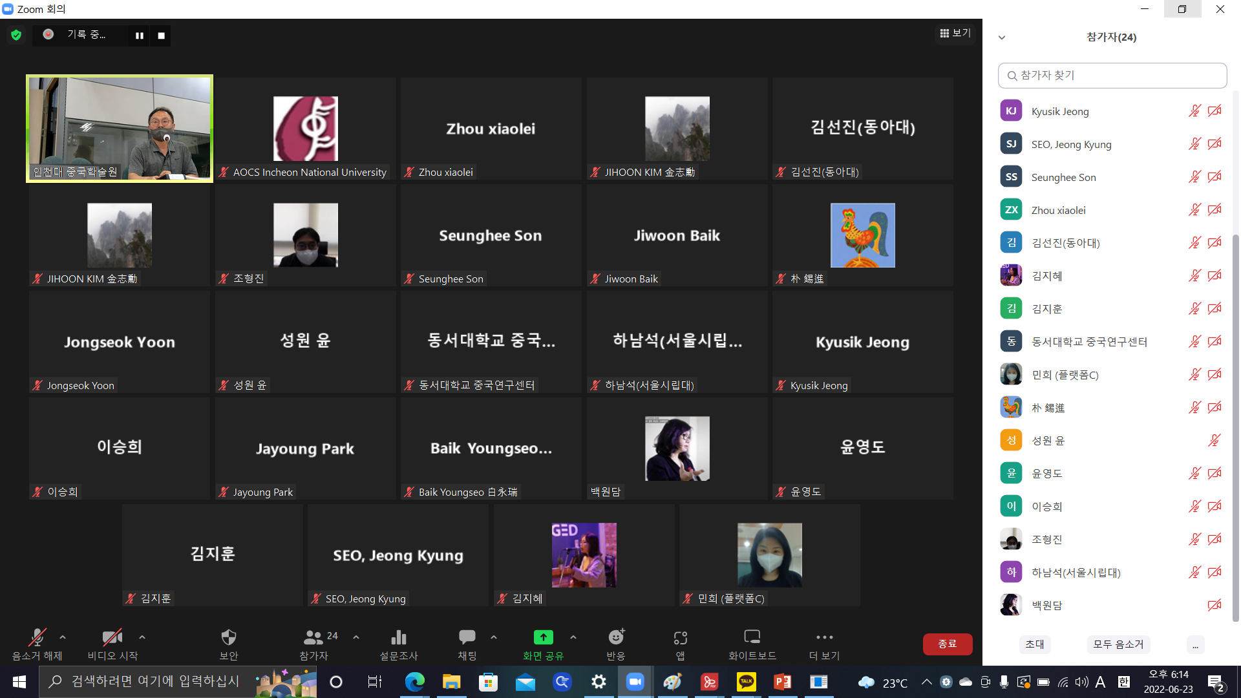The image size is (1241, 698).
Task: Select 동서대학교 중국연구센터 in participant list
Action: (x=1112, y=342)
